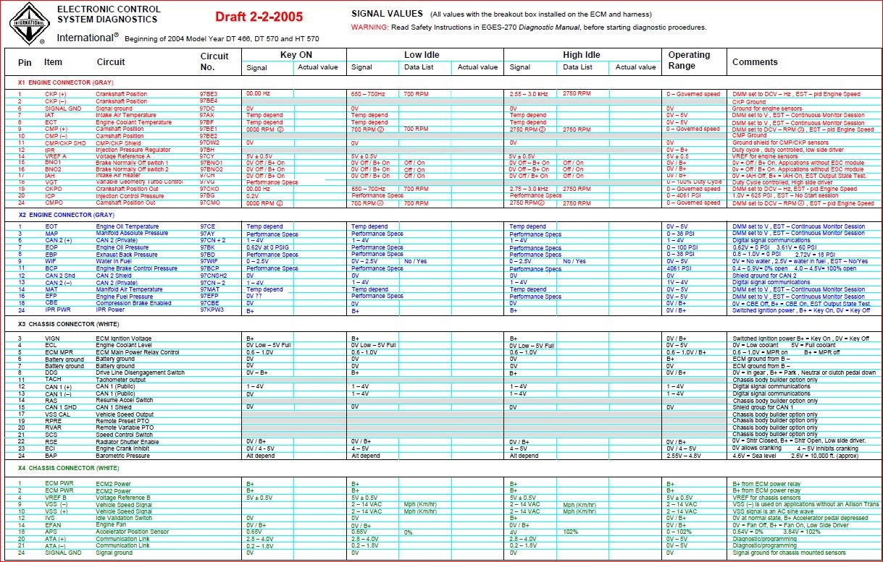Click the '0 – 4061 PSI' operating range
The width and height of the screenshot is (883, 562).
coord(684,196)
